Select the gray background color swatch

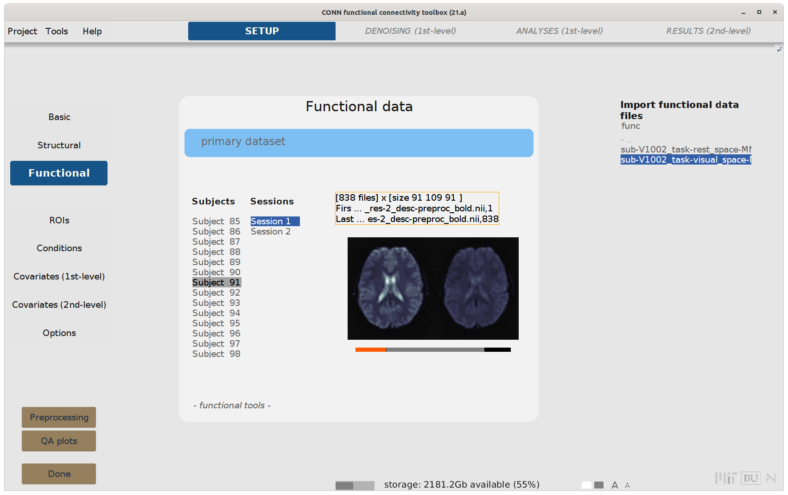[599, 485]
